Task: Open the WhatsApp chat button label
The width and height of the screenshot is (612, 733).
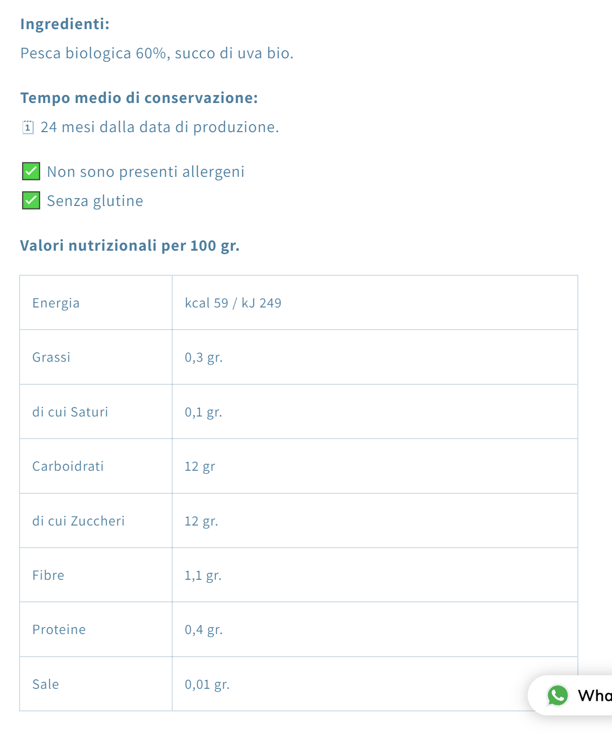Action: click(x=594, y=695)
